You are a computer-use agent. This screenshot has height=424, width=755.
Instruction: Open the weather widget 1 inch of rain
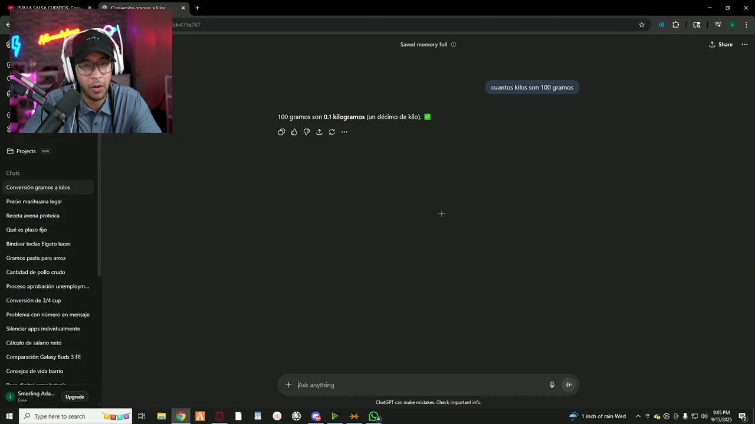(x=598, y=416)
